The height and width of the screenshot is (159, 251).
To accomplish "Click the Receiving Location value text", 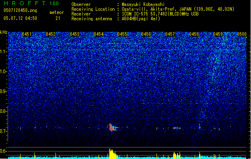I will coord(178,9).
